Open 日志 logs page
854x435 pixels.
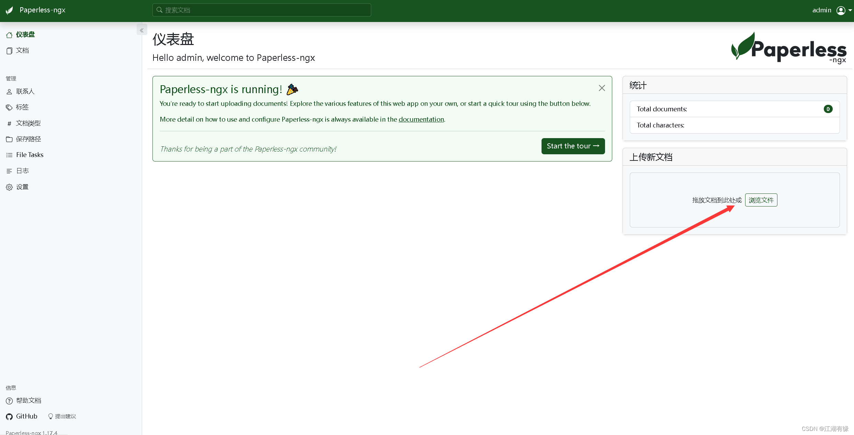pyautogui.click(x=22, y=171)
